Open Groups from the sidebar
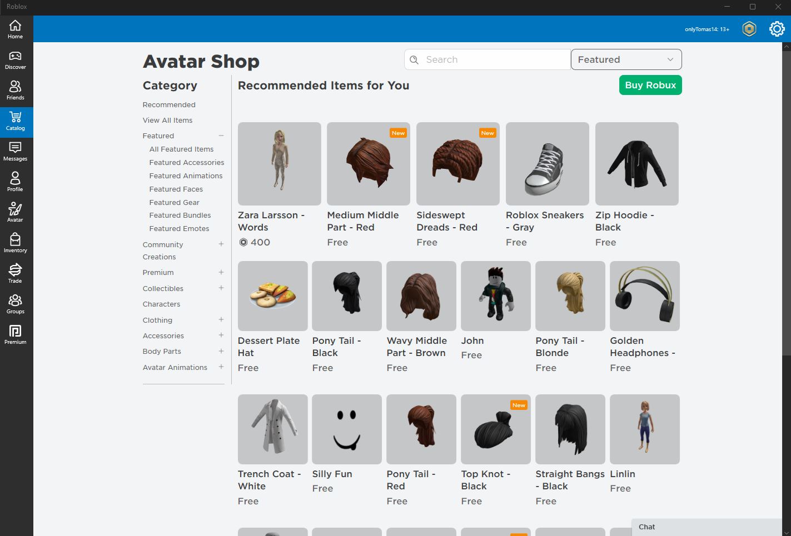 click(15, 305)
